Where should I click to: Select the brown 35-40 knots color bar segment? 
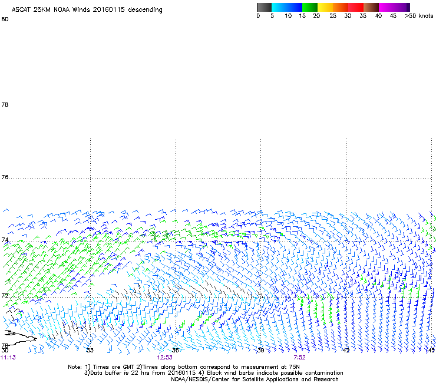(371, 7)
